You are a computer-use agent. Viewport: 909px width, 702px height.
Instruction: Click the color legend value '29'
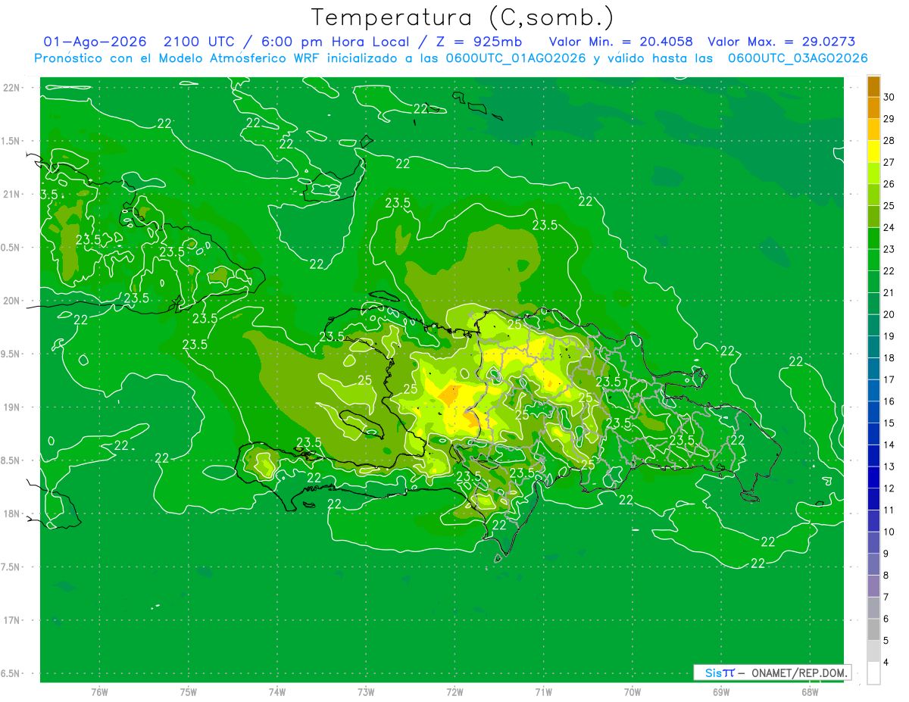pos(889,119)
